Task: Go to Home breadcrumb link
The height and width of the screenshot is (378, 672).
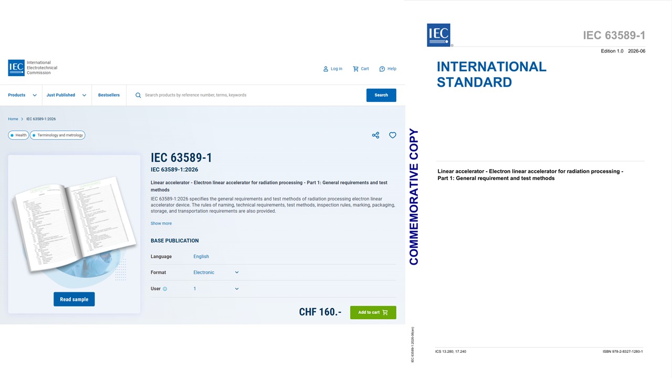Action: click(x=13, y=119)
